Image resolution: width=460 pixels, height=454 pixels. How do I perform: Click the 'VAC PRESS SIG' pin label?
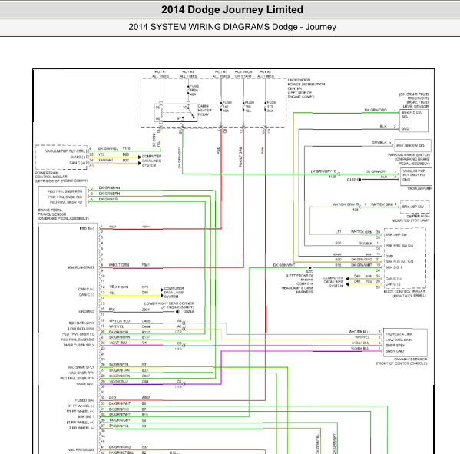[81, 449]
